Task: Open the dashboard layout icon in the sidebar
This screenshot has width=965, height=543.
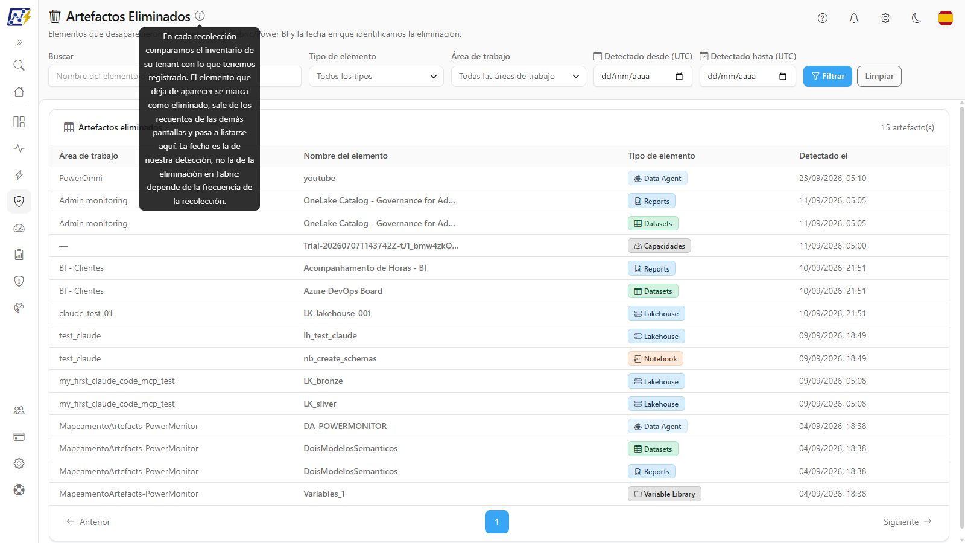Action: [x=19, y=122]
